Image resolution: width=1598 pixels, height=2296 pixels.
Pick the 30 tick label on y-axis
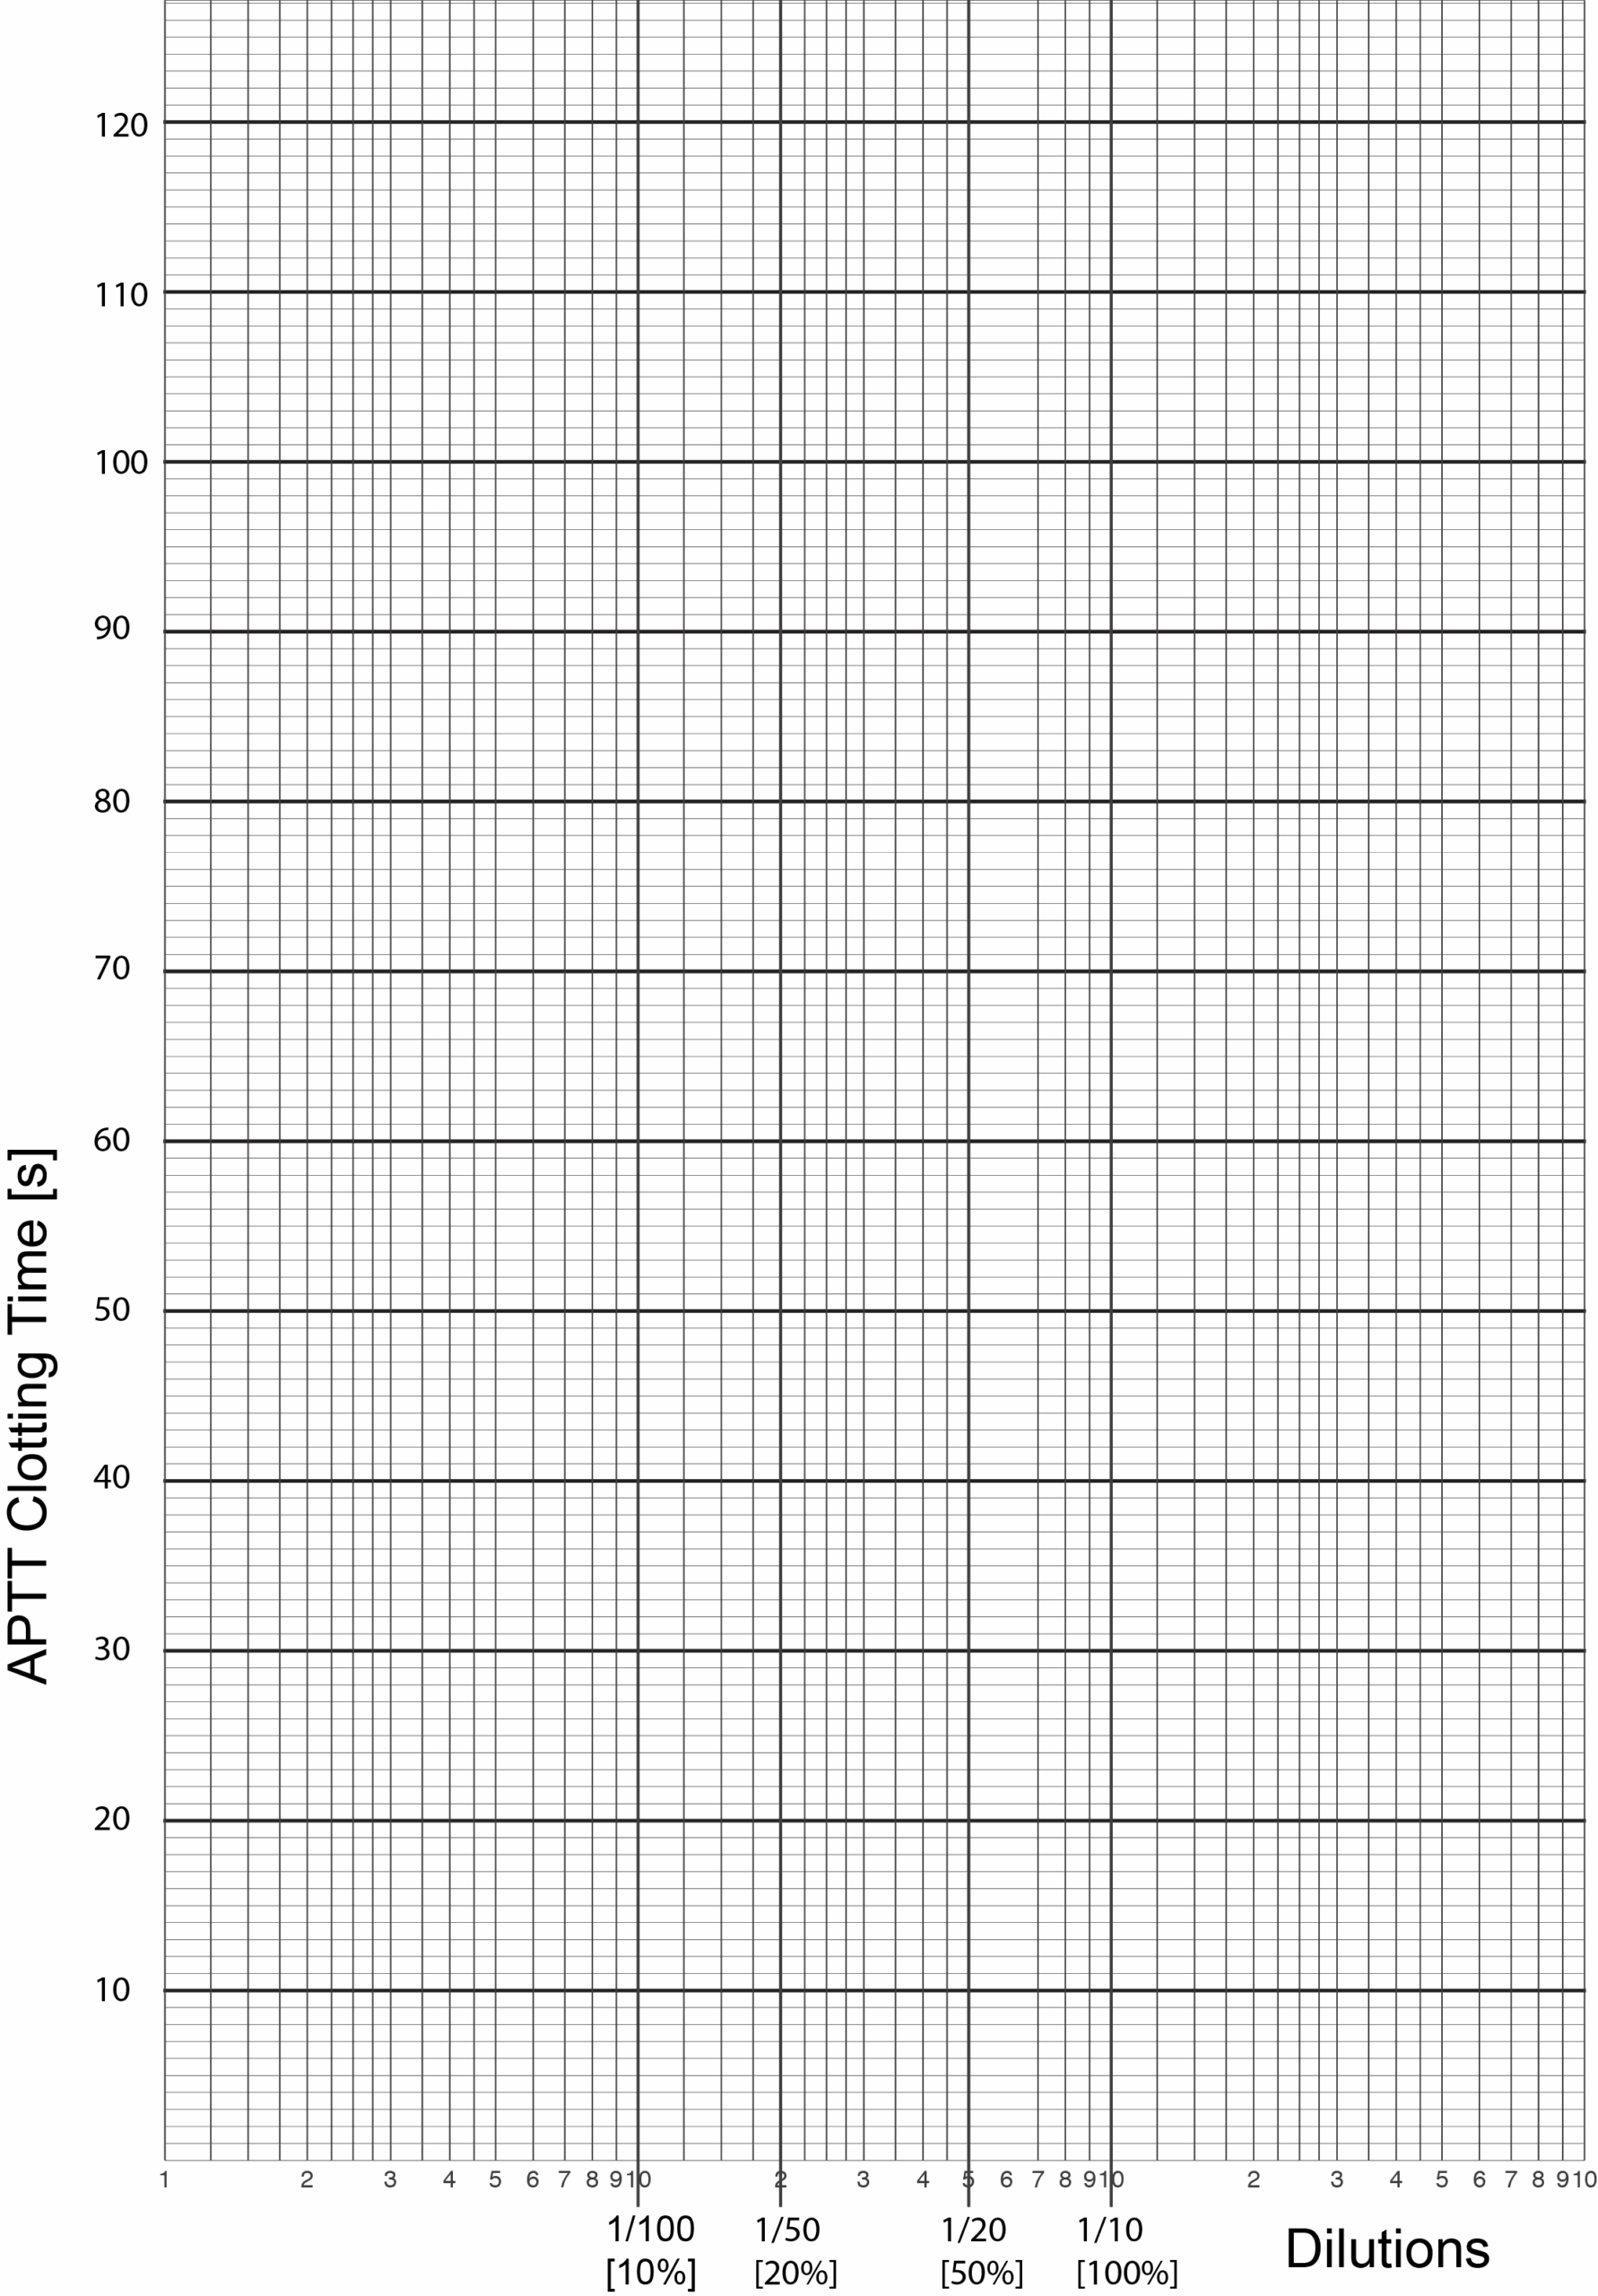click(112, 1649)
